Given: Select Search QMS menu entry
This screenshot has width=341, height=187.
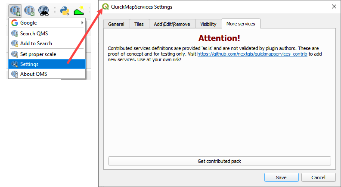Looking at the screenshot, I should [34, 34].
